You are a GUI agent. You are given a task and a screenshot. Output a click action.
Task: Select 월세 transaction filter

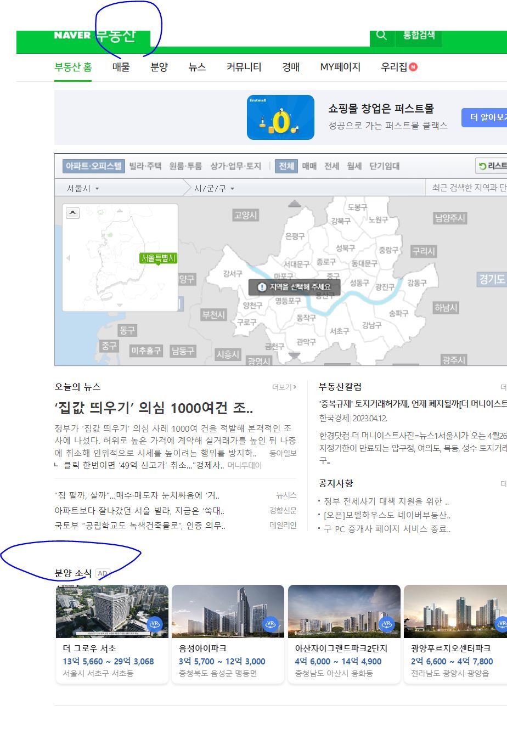click(x=354, y=166)
